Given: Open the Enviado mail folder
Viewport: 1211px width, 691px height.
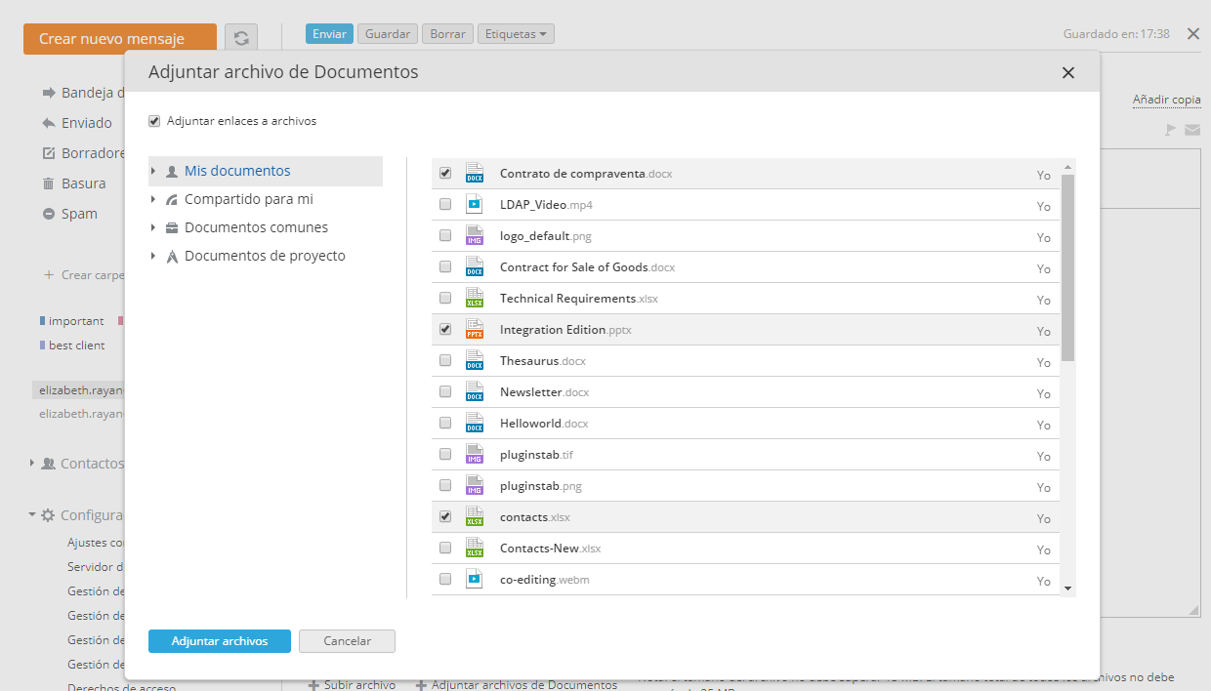Looking at the screenshot, I should point(86,123).
